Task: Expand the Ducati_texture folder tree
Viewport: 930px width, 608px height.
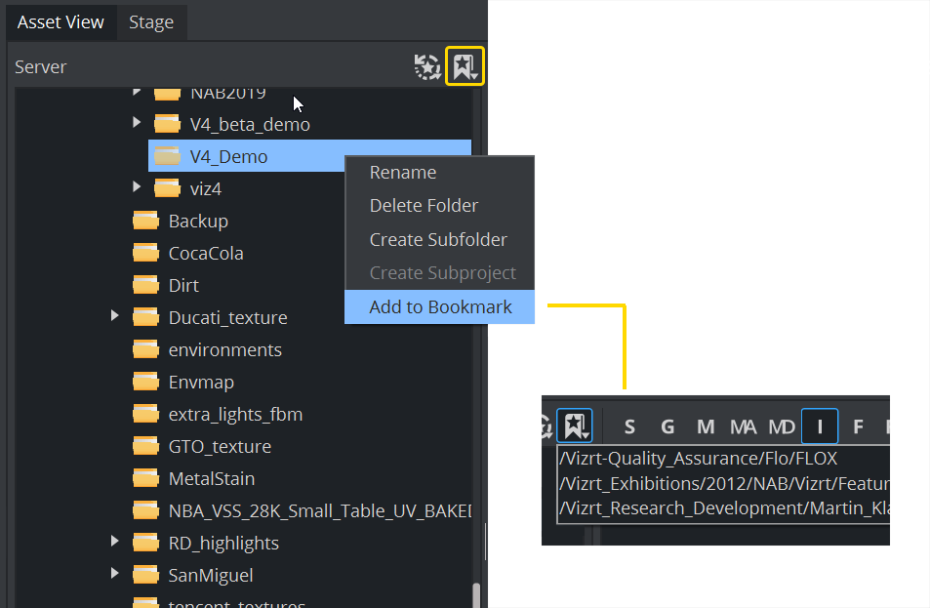Action: tap(115, 316)
